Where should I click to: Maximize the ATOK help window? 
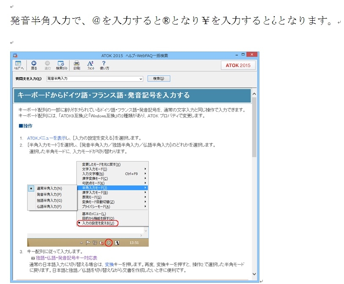(x=243, y=55)
